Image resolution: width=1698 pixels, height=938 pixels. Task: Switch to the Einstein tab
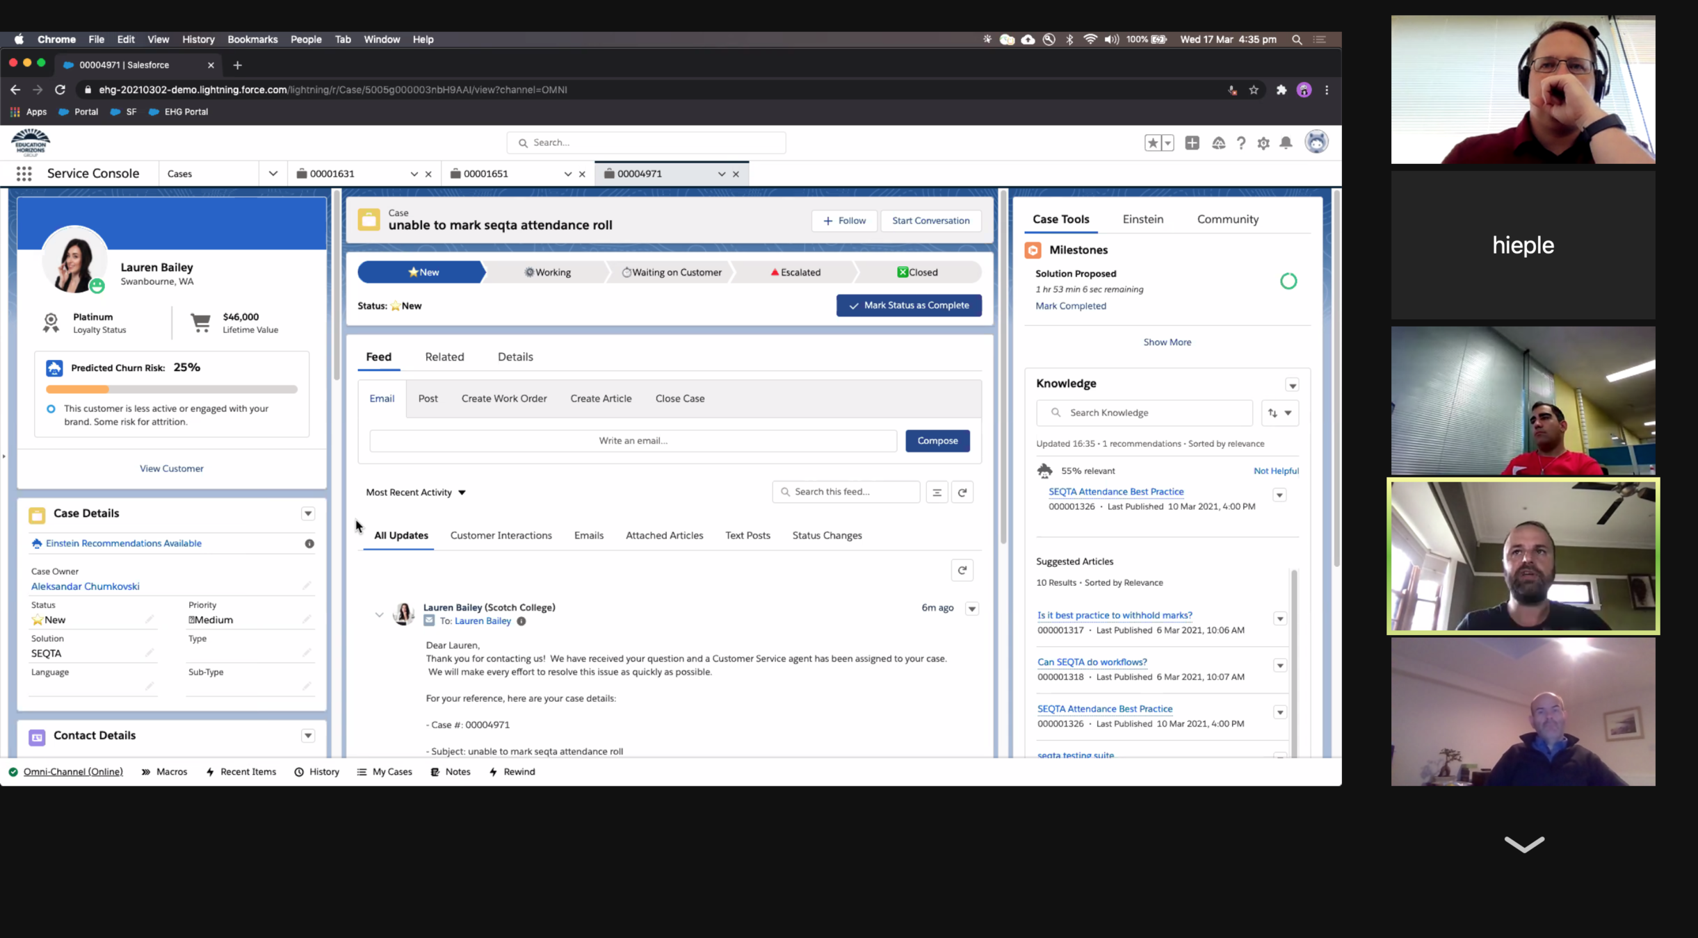[1142, 219]
